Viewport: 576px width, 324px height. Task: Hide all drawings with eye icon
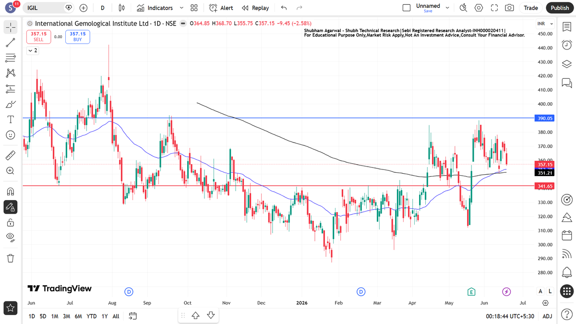coord(11,238)
